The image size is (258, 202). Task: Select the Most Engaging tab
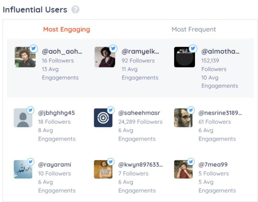67,29
